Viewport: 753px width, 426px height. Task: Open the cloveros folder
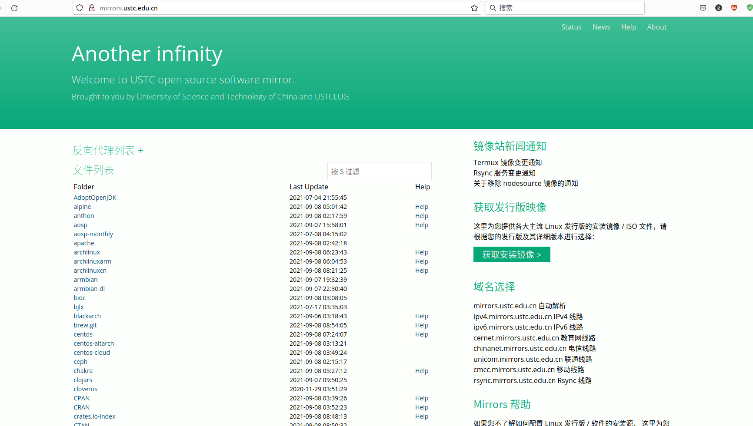point(85,389)
